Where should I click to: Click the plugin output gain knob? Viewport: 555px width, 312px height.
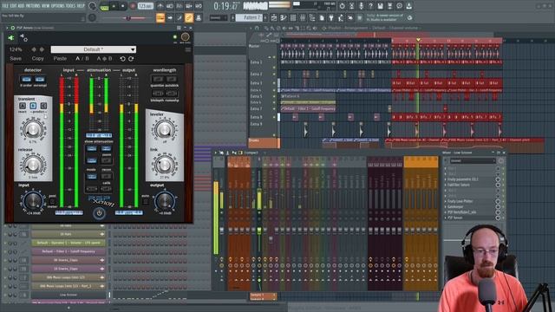[165, 201]
